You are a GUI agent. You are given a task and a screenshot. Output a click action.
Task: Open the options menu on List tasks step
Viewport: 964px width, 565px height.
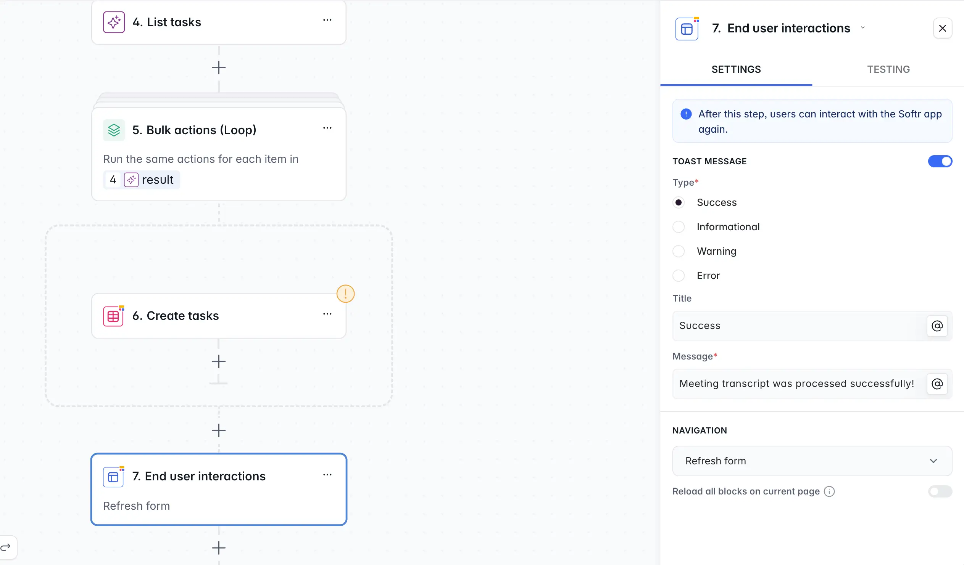327,20
